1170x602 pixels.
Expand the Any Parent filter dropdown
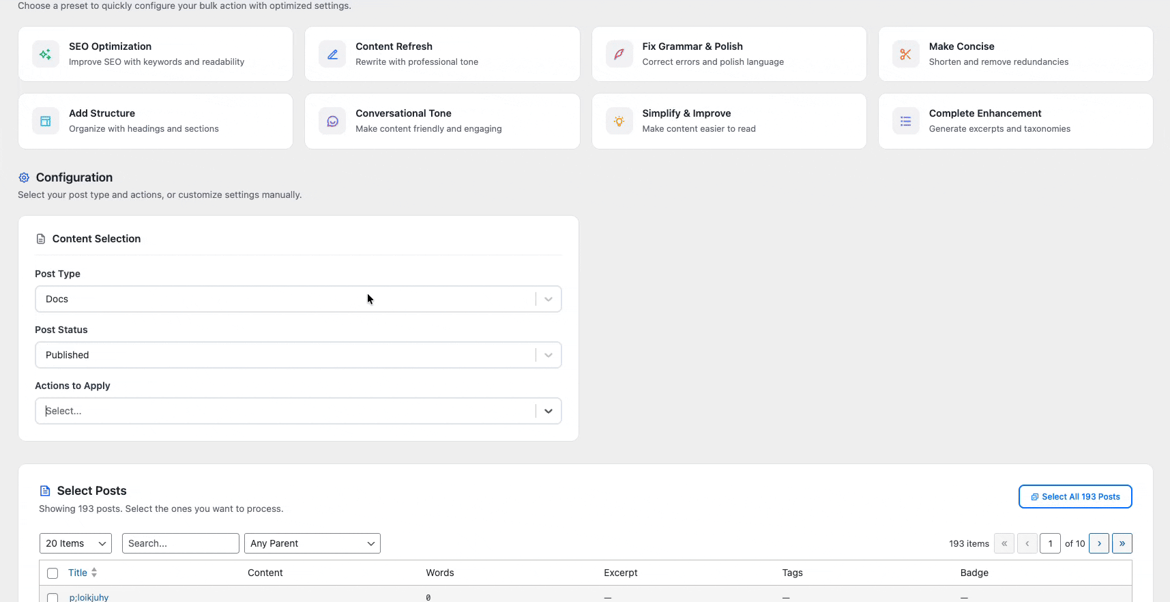[312, 543]
